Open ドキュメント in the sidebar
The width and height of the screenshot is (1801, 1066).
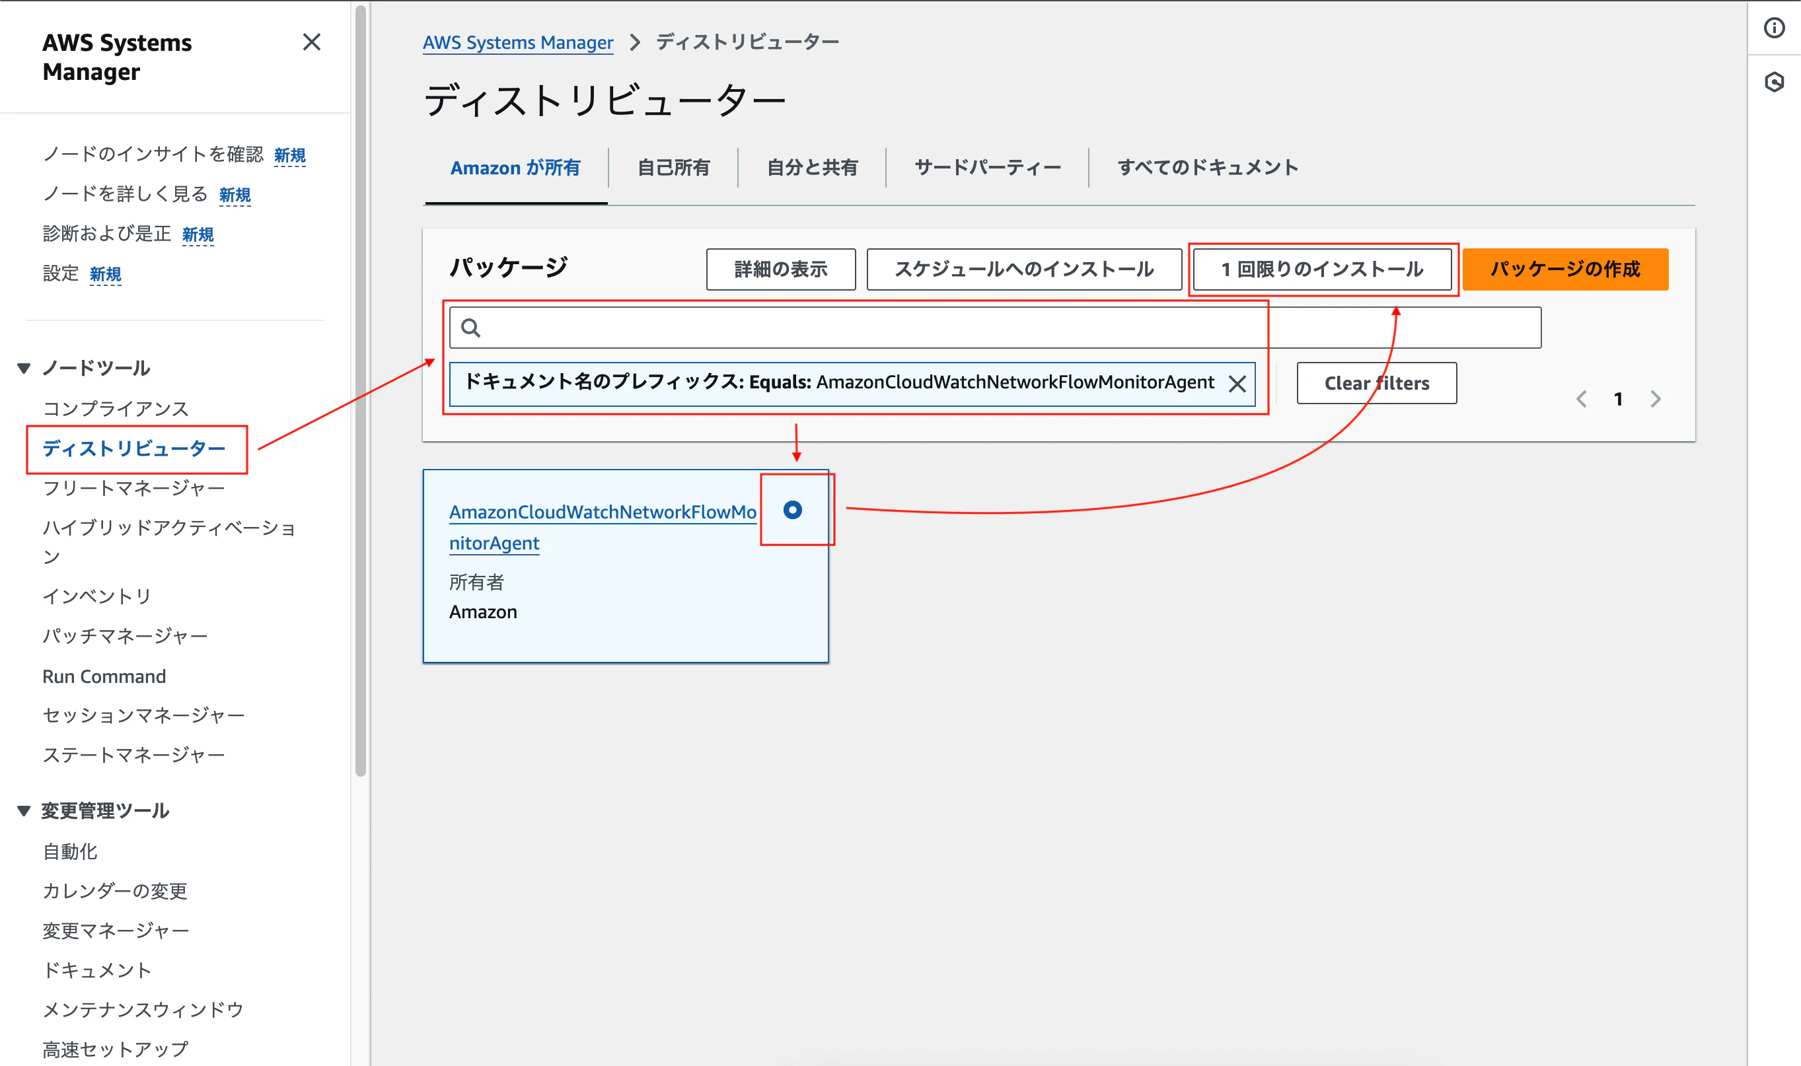click(97, 970)
